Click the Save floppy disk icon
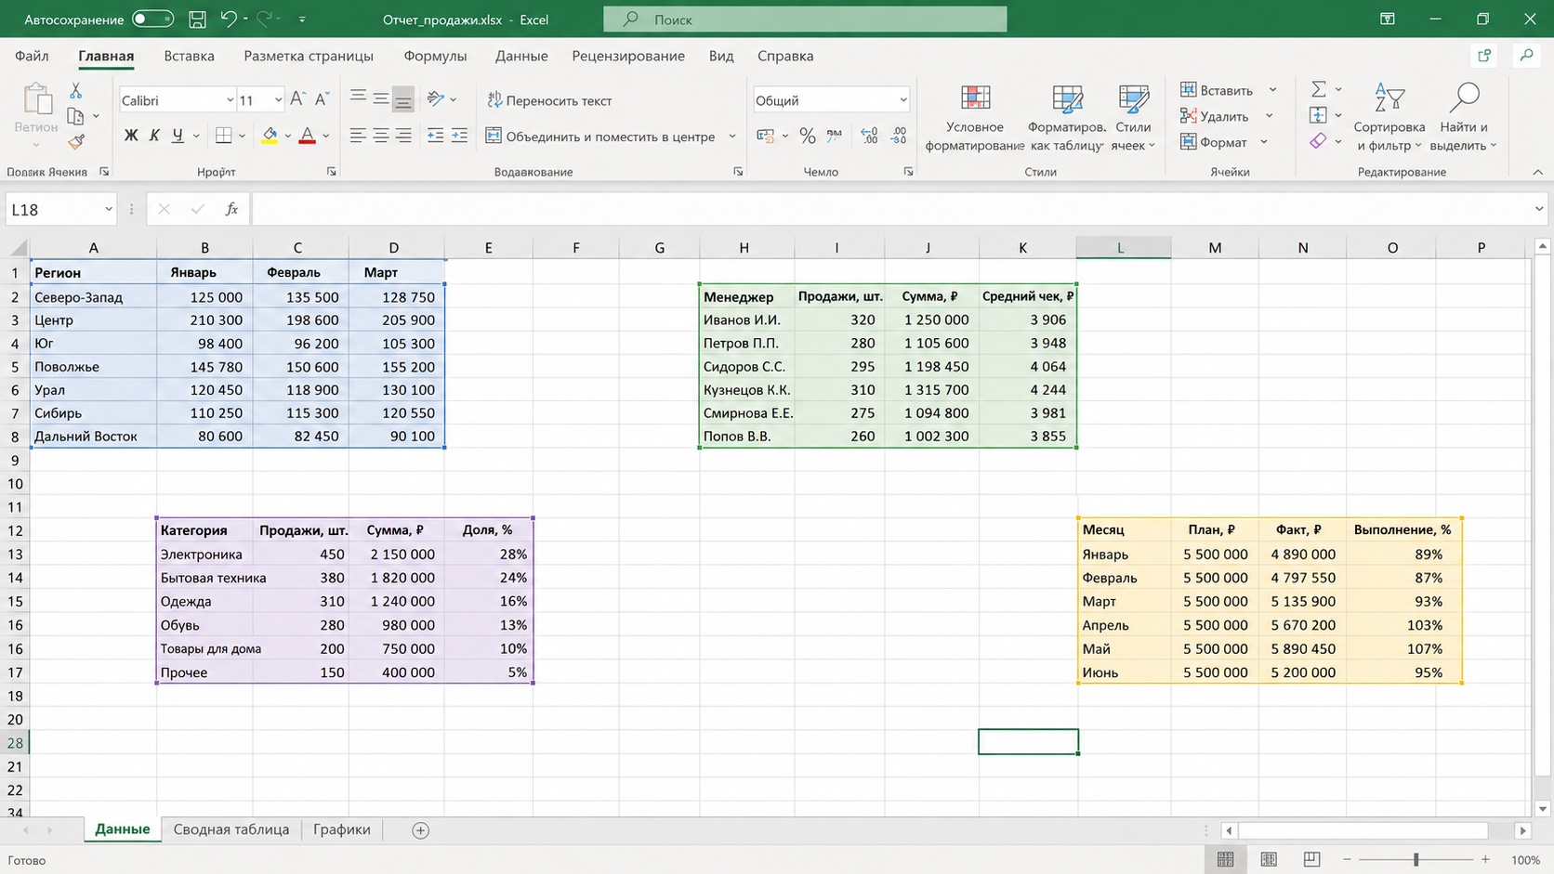The image size is (1554, 874). pos(197,19)
